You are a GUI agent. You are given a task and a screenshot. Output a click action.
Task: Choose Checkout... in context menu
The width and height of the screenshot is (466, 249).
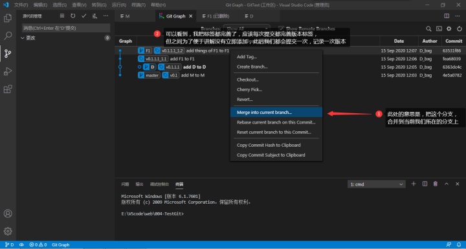click(276, 80)
